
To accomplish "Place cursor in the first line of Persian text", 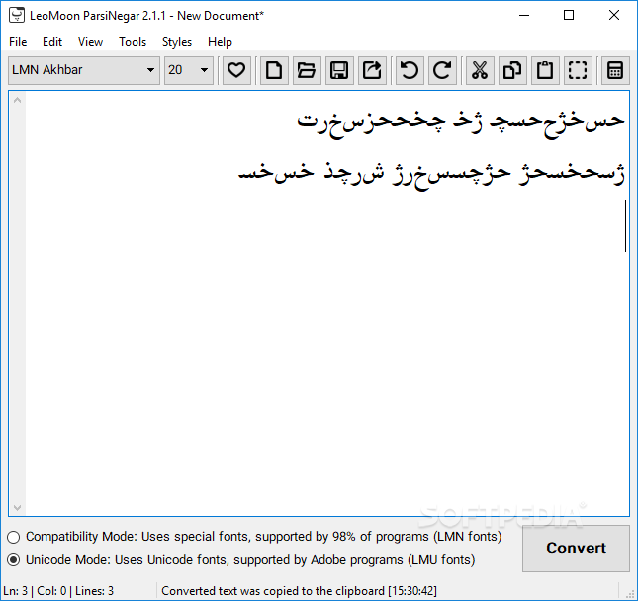I will 461,122.
